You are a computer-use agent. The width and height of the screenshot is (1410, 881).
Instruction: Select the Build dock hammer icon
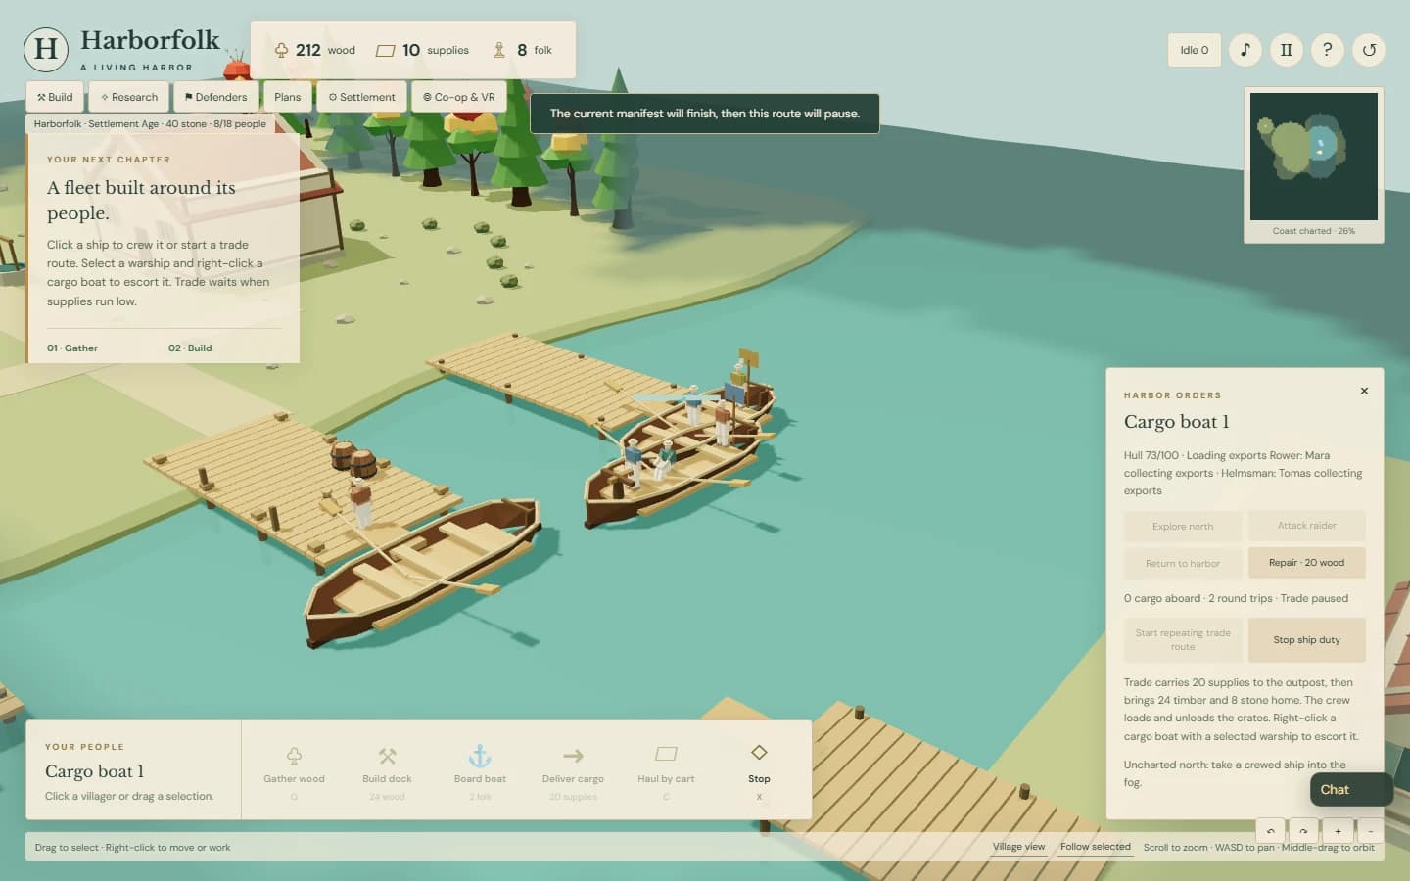(387, 756)
